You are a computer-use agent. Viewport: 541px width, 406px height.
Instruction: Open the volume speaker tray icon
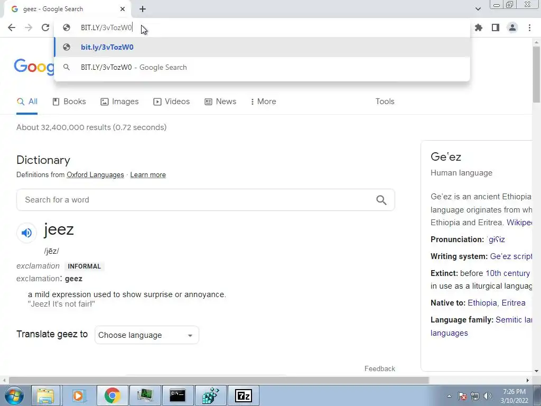488,396
